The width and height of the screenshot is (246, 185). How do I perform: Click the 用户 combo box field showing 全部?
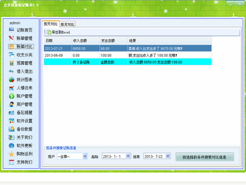[x=72, y=156]
